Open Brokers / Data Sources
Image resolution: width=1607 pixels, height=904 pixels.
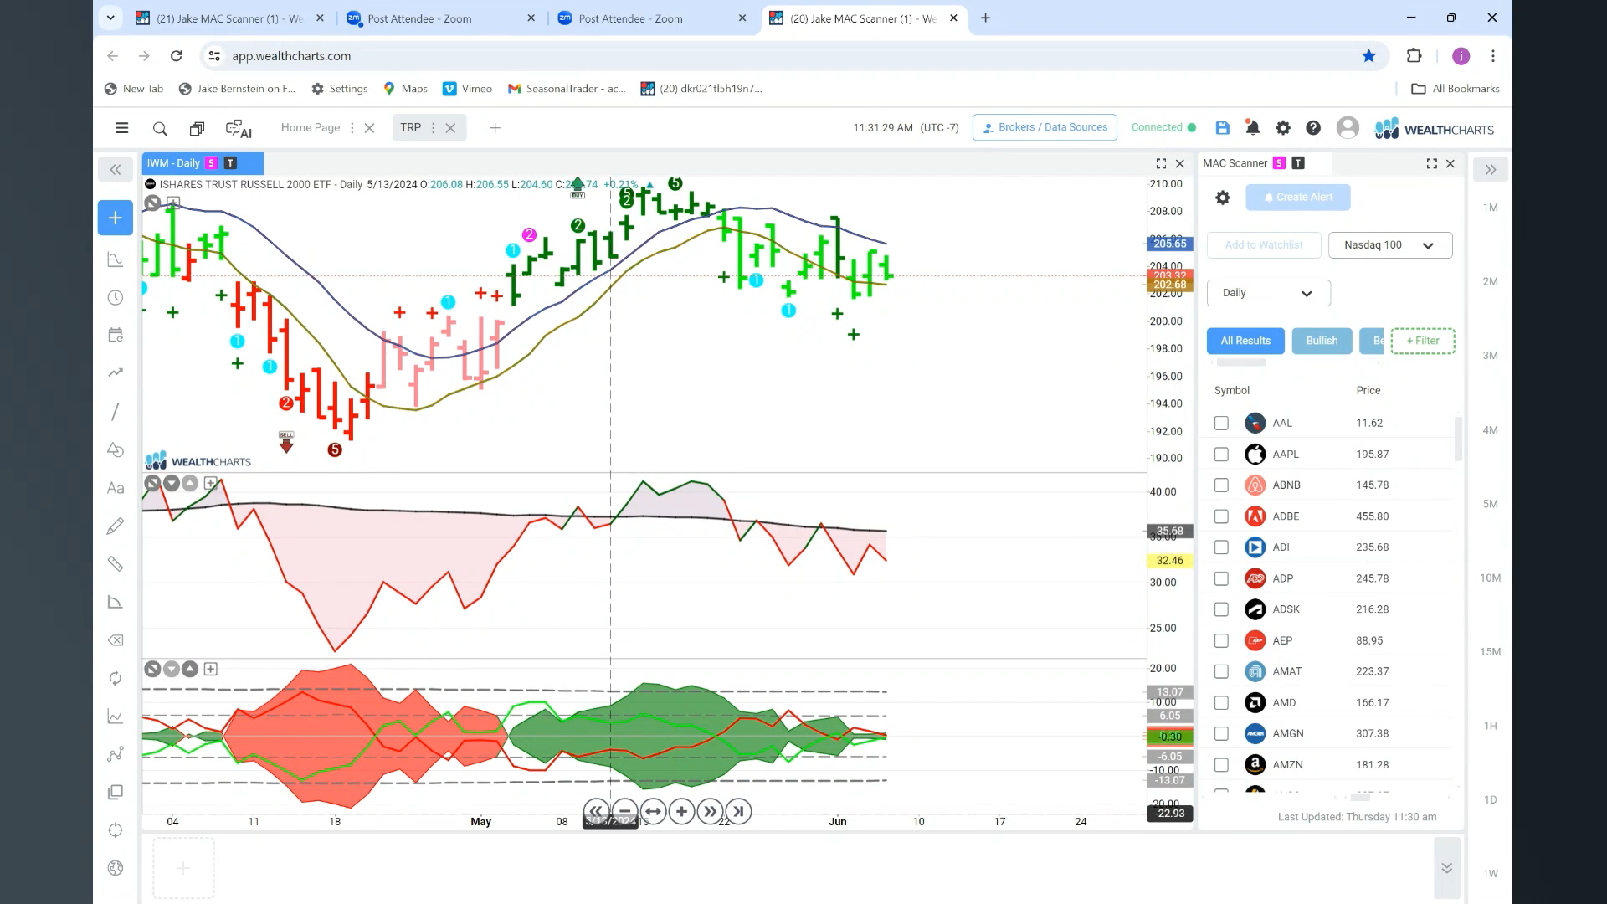1045,127
